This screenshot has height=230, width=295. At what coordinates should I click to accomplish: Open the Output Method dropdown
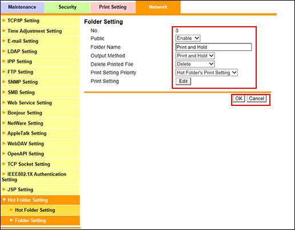pos(195,56)
